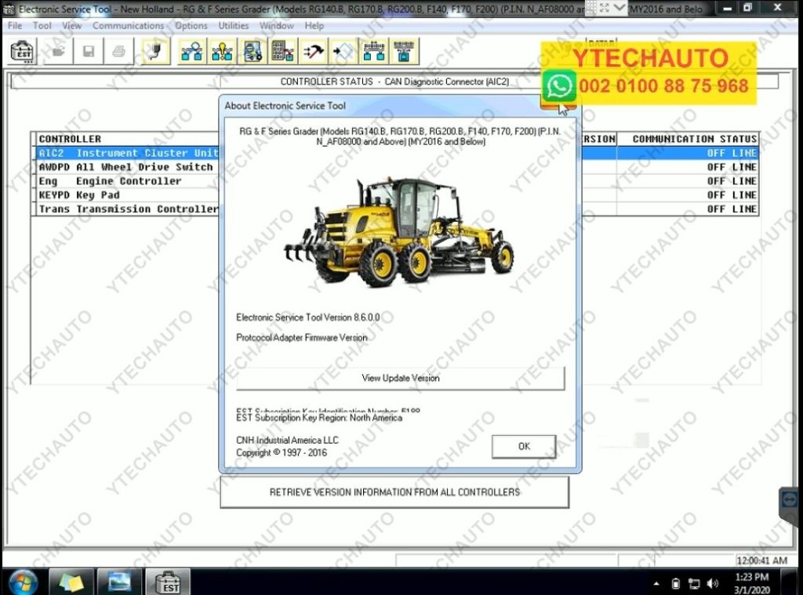Click the open folder toolbar icon
This screenshot has height=595, width=803.
pos(58,51)
